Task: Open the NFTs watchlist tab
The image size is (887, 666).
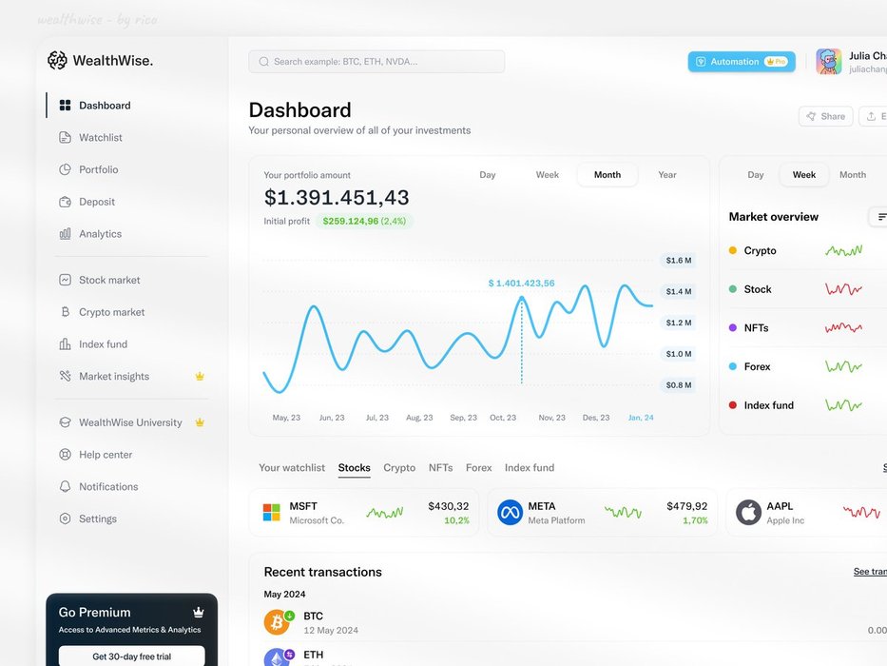Action: coord(441,468)
